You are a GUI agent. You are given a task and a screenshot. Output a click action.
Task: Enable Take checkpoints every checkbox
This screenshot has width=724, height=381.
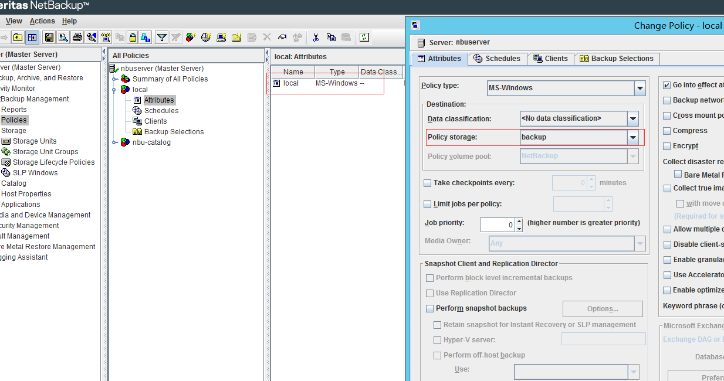coord(428,183)
